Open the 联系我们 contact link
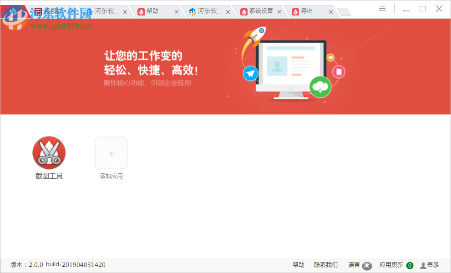451x273 pixels. (326, 264)
